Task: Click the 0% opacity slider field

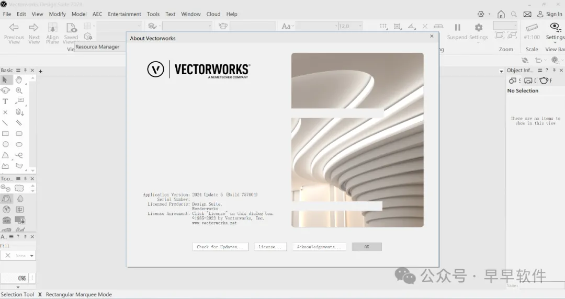Action: click(15, 278)
